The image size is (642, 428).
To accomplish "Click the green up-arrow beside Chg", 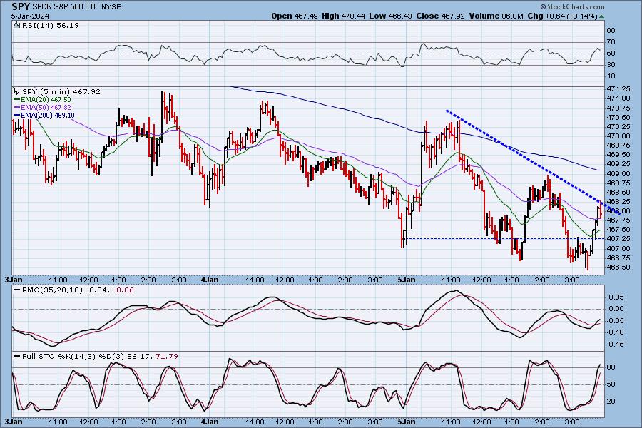I will [x=601, y=17].
